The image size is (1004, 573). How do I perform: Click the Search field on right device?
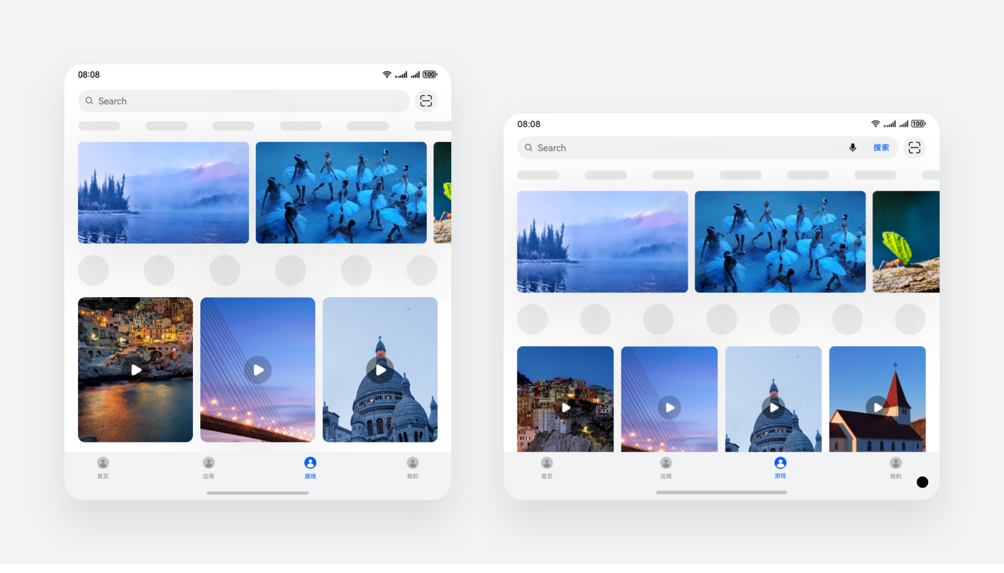(680, 148)
